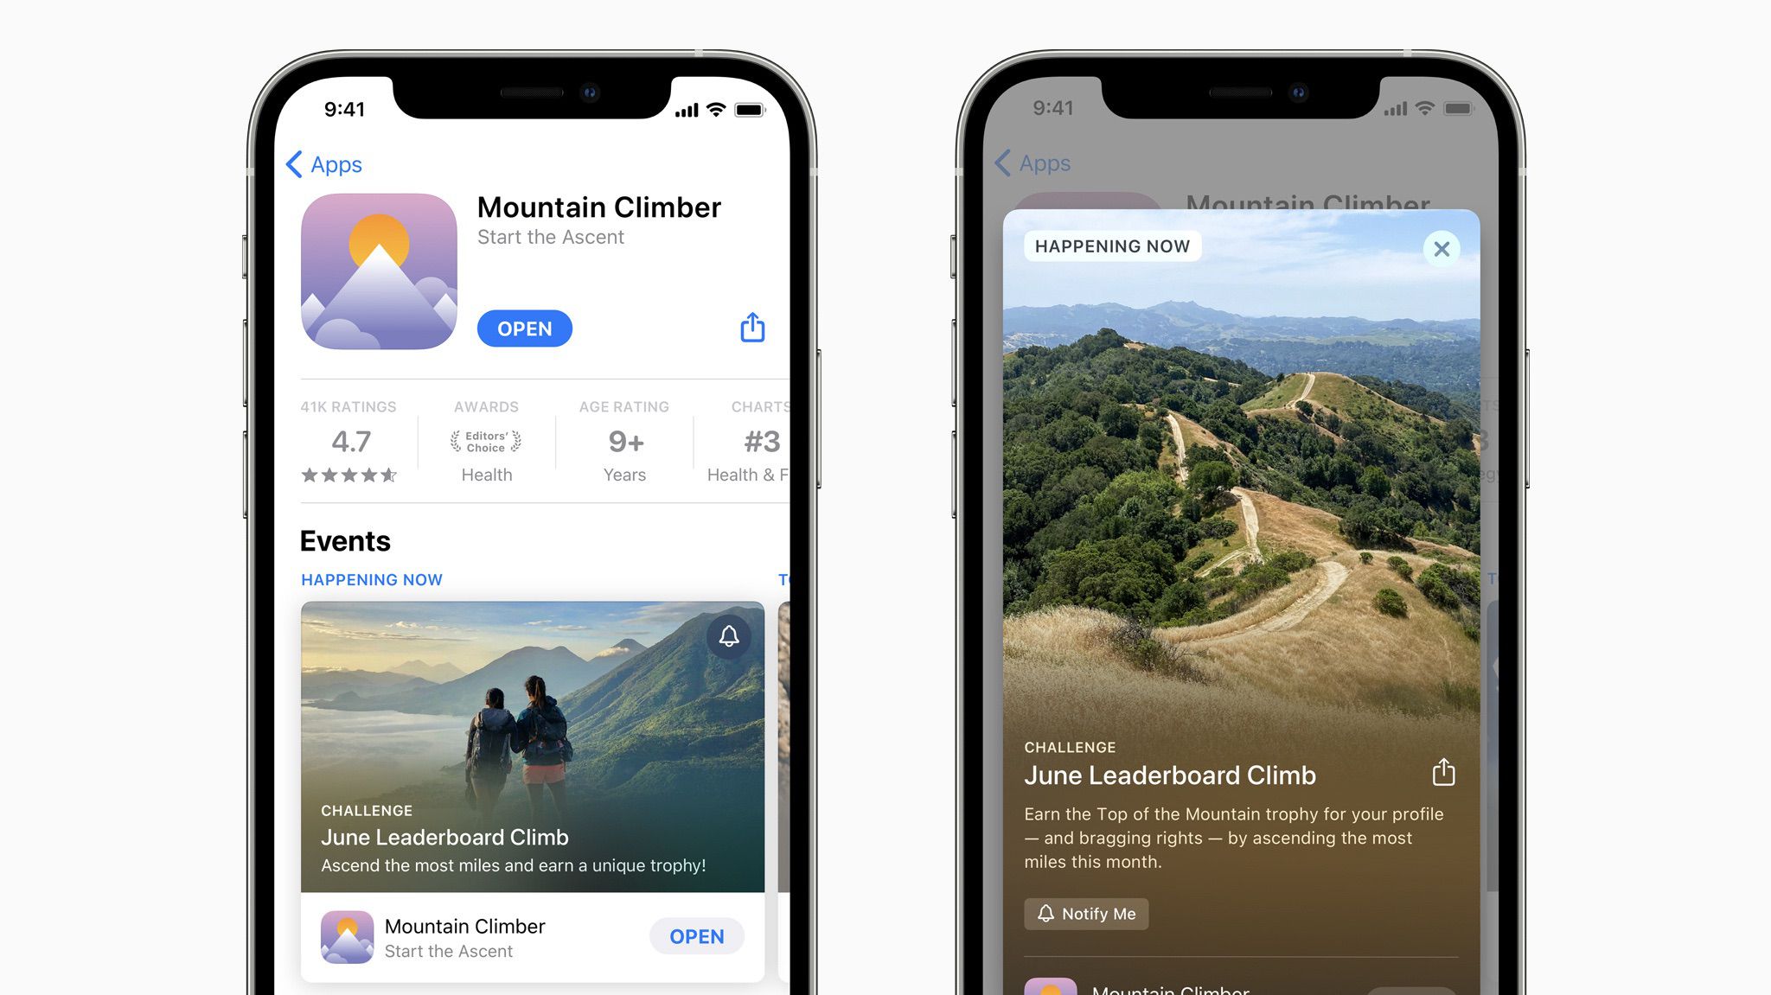Image resolution: width=1771 pixels, height=995 pixels.
Task: Tap the share icon on app listing
Action: point(753,326)
